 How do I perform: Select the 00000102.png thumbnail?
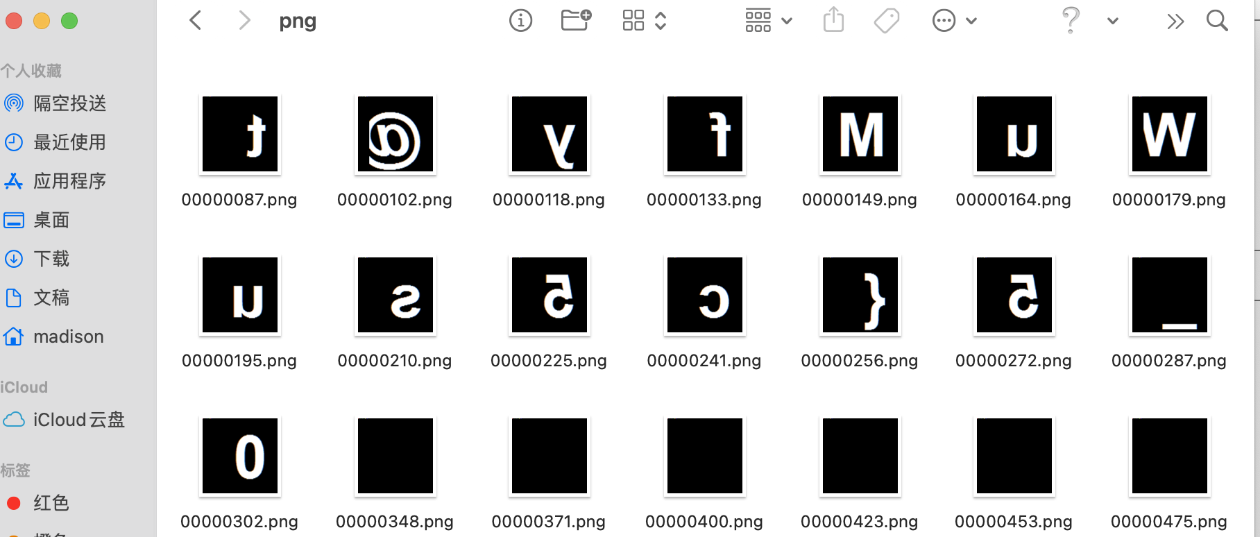click(395, 134)
